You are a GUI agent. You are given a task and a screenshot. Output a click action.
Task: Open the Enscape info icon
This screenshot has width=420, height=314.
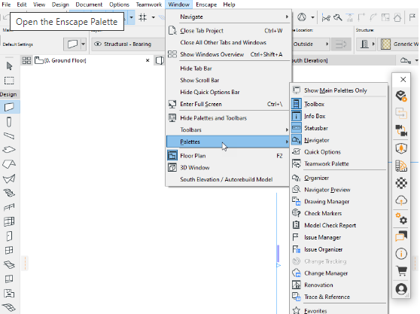point(401,254)
